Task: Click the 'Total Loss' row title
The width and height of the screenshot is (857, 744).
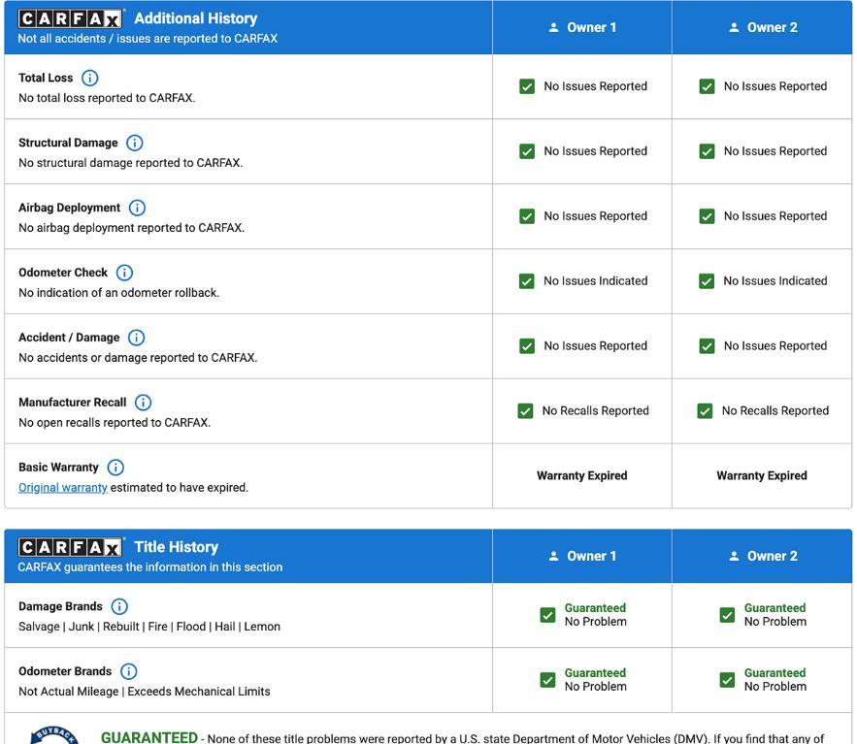Action: (46, 79)
